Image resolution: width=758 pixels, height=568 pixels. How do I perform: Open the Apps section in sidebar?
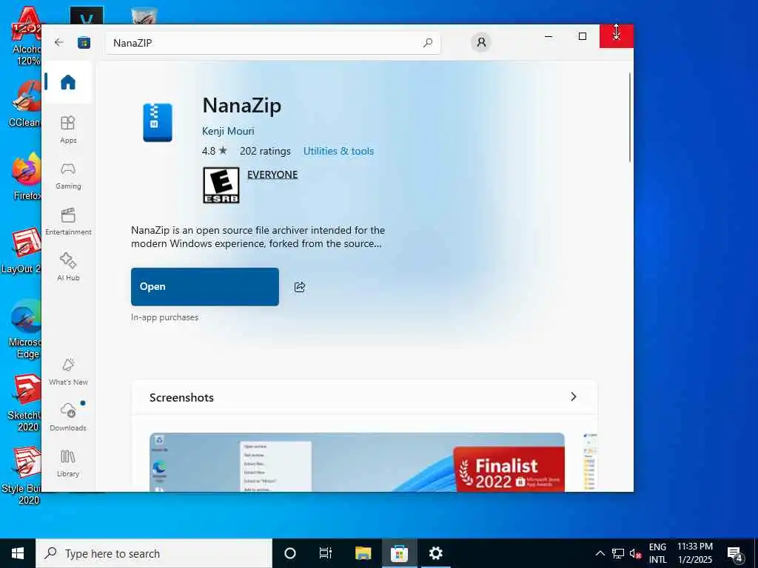click(68, 129)
